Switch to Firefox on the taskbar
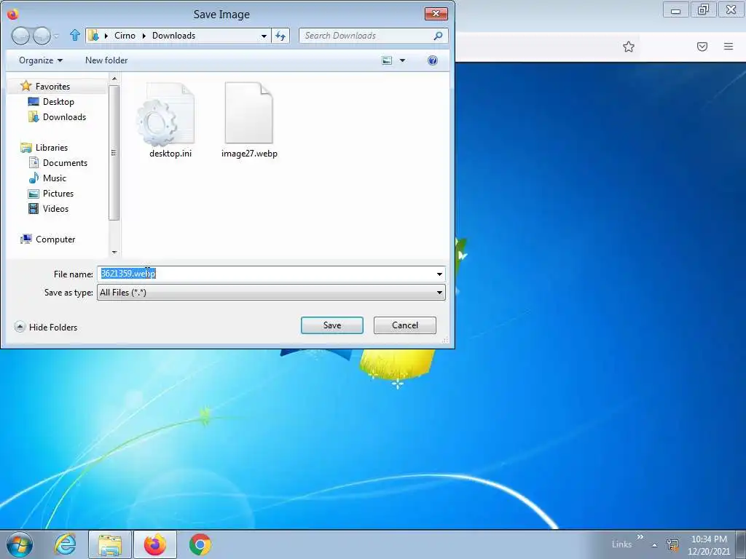 (155, 544)
